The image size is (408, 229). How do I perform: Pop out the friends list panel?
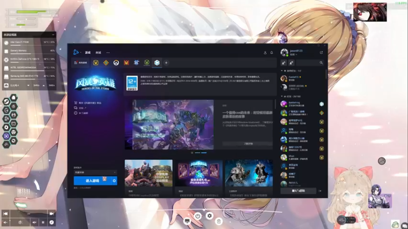click(321, 52)
